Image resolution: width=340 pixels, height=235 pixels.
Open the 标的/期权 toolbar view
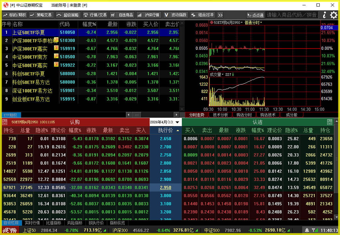click(14, 15)
